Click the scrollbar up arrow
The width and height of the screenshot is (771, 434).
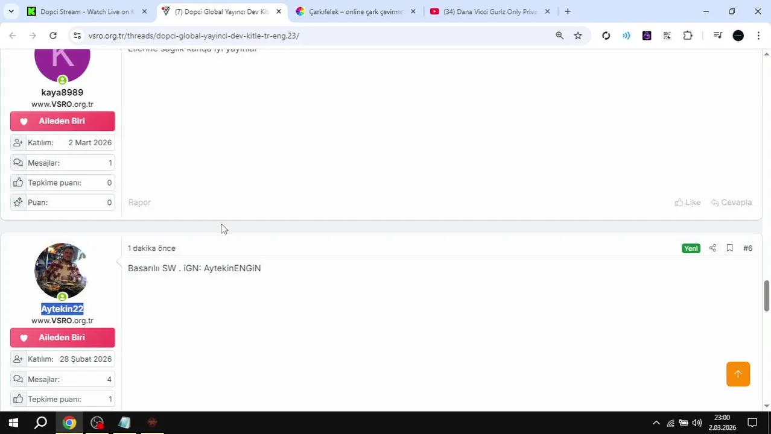pos(767,54)
